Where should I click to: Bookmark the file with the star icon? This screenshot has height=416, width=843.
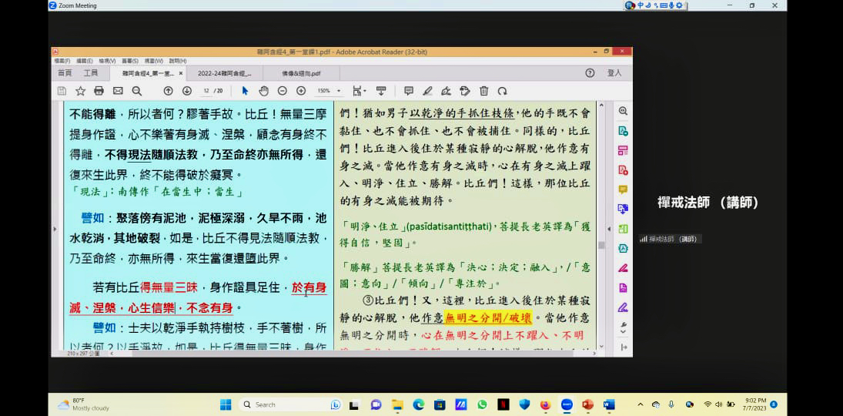[x=80, y=91]
